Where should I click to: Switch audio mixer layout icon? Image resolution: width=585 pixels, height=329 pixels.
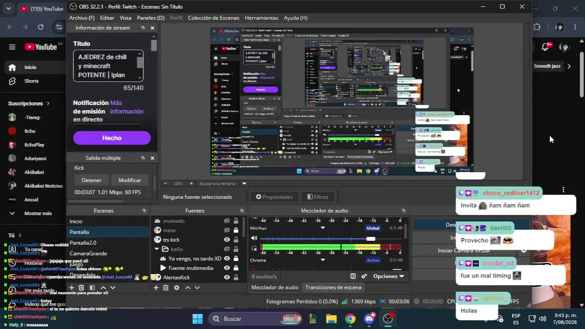coord(353,276)
